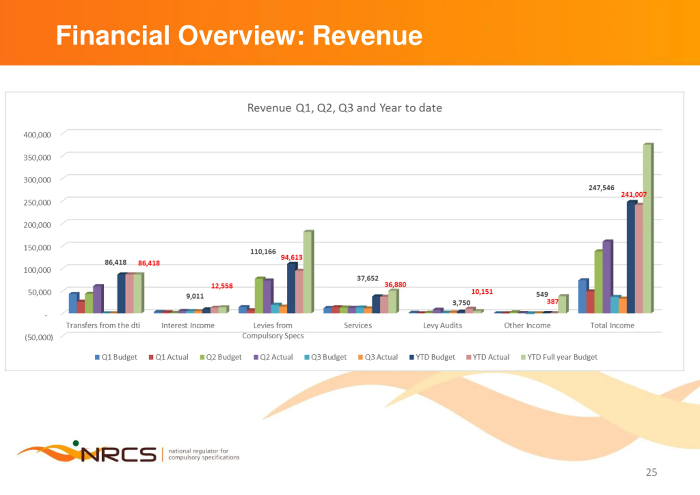Select the red 241,007 data label
The image size is (700, 495).
point(634,195)
